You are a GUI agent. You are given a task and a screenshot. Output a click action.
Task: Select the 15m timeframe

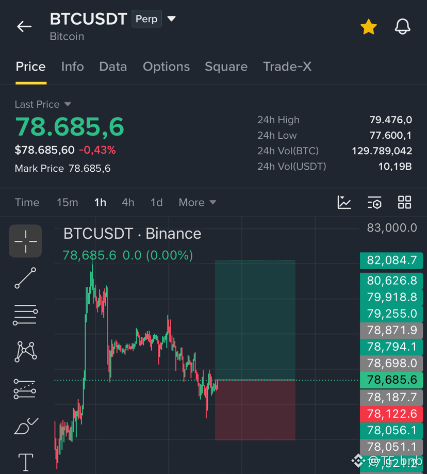68,202
